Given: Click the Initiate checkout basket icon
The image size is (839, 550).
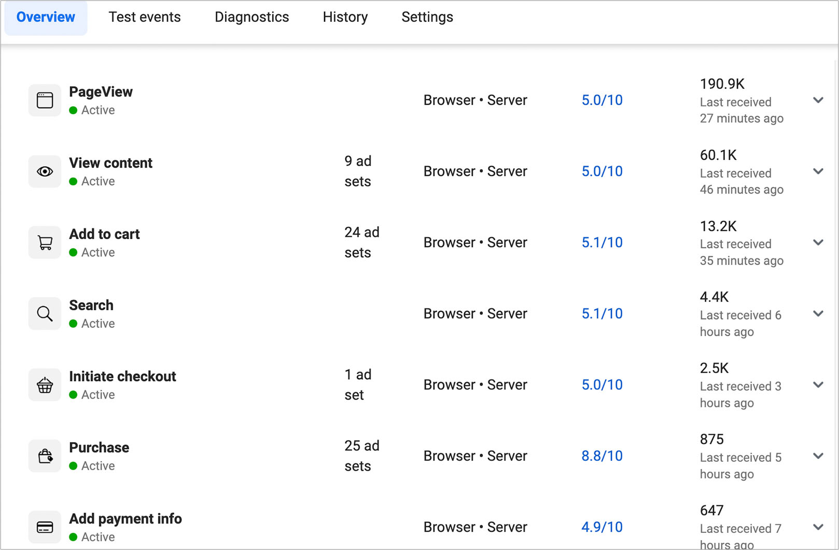Looking at the screenshot, I should pos(45,385).
